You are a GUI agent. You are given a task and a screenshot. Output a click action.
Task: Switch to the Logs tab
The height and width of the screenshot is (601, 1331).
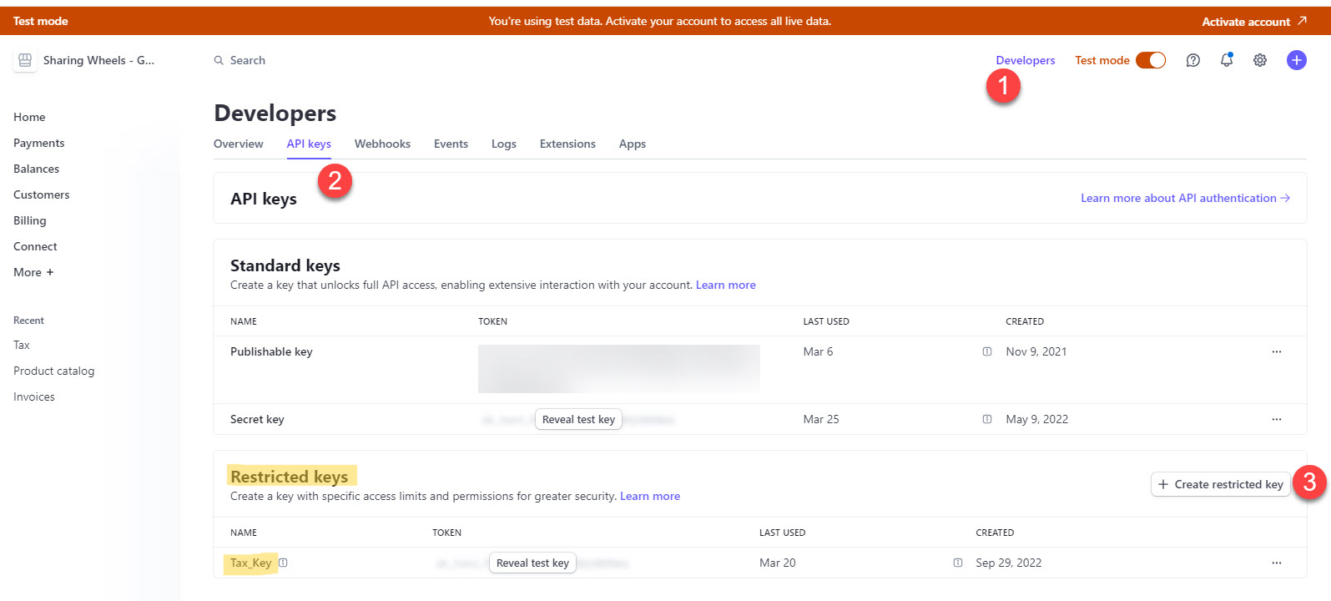coord(503,144)
